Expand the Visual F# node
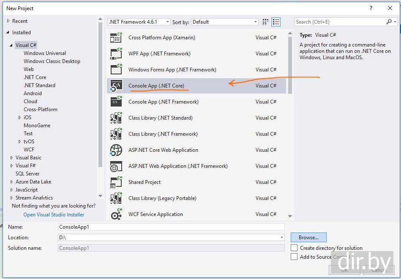The height and width of the screenshot is (279, 401). (11, 166)
